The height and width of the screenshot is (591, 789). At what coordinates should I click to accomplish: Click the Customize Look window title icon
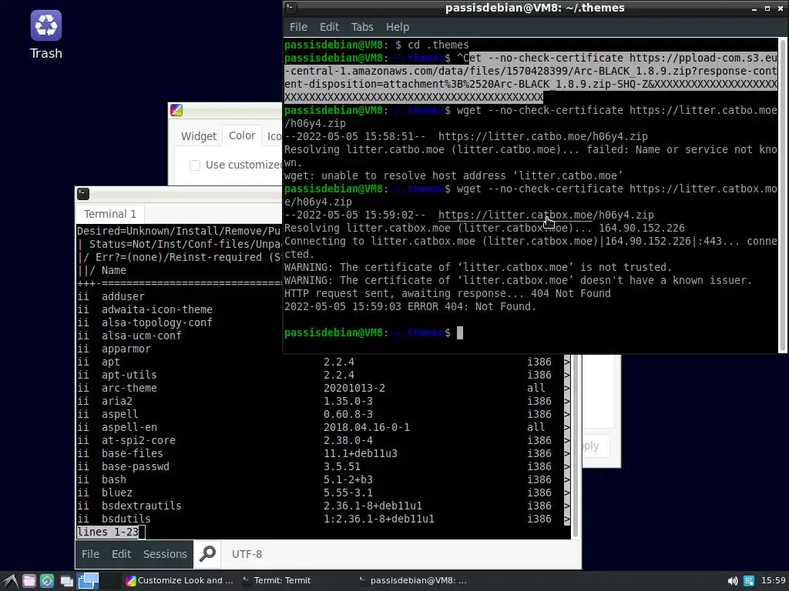coord(176,110)
